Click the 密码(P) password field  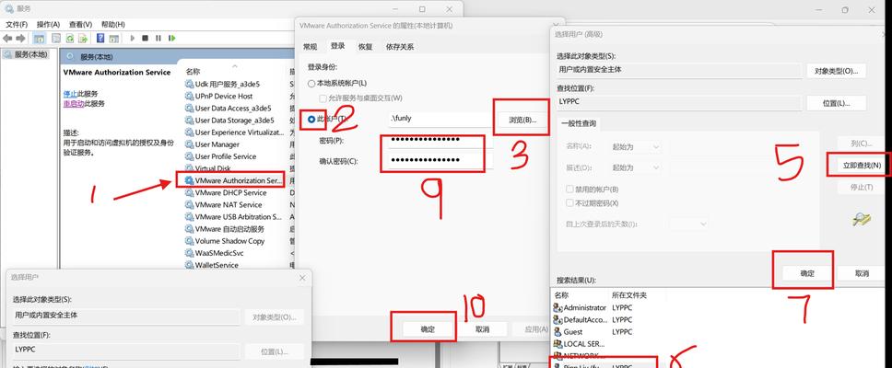[x=440, y=140]
